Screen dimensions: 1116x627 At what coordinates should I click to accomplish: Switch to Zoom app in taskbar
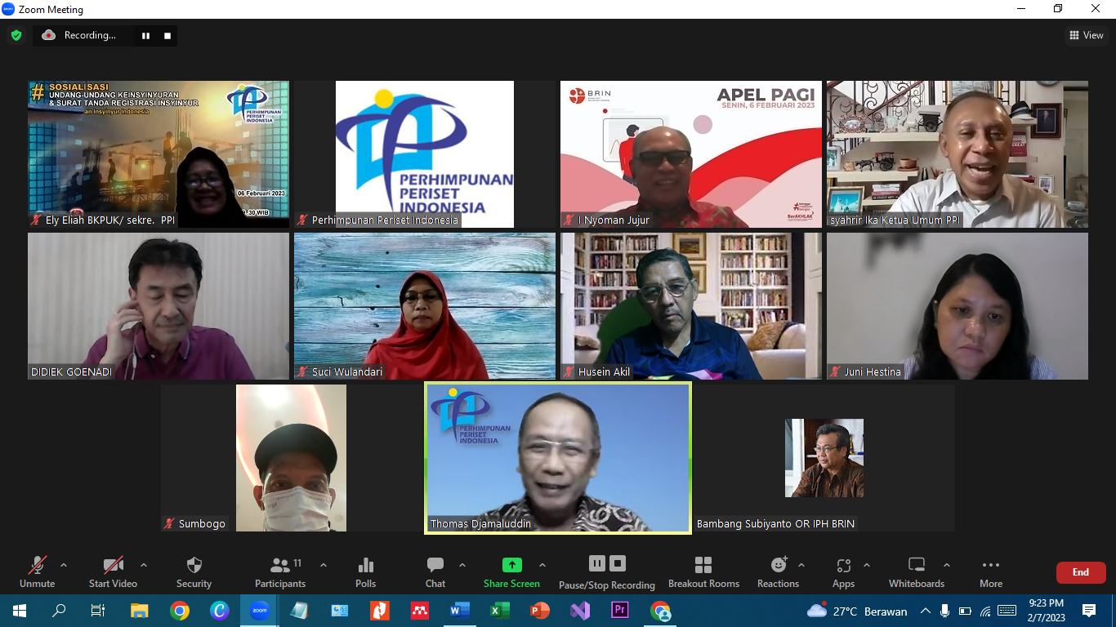[x=260, y=611]
